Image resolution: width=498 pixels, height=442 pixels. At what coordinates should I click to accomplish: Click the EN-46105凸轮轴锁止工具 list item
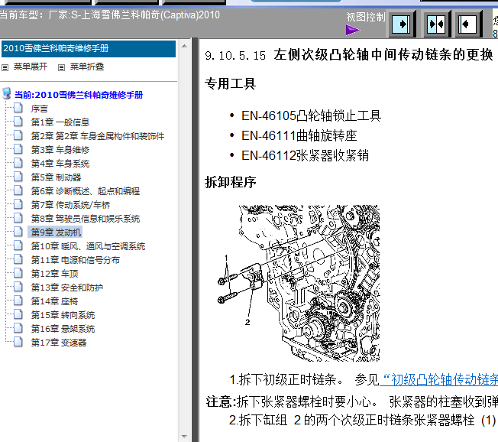click(312, 115)
